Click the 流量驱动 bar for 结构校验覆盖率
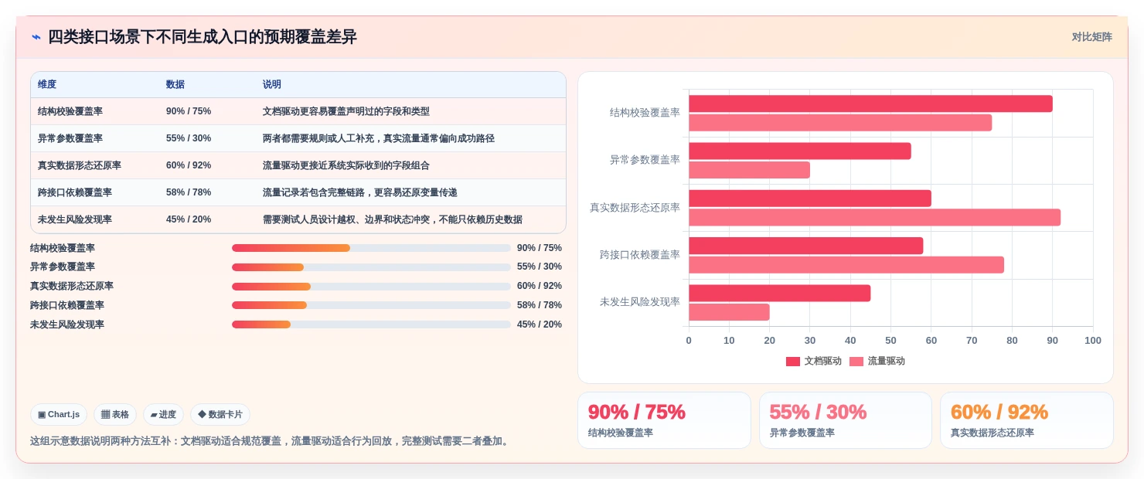This screenshot has height=479, width=1144. [x=840, y=123]
